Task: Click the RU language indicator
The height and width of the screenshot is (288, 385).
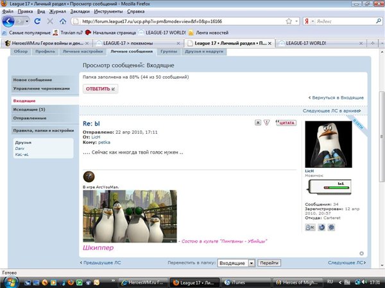Action: click(330, 282)
